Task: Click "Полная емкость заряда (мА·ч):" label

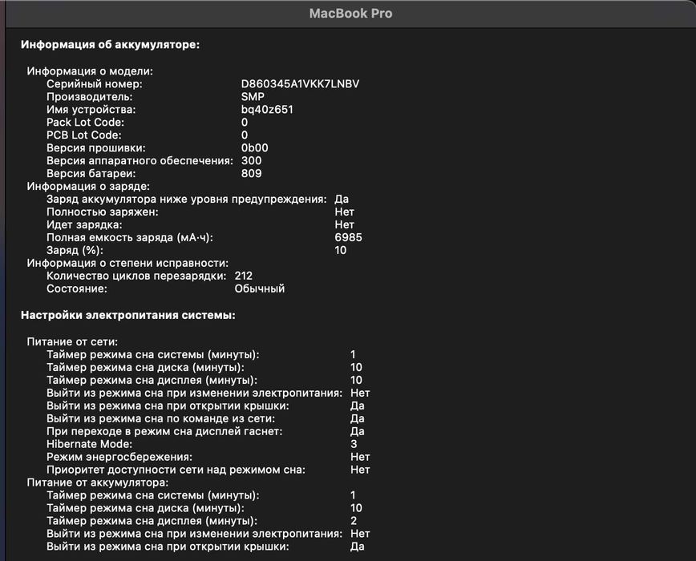Action: [130, 238]
